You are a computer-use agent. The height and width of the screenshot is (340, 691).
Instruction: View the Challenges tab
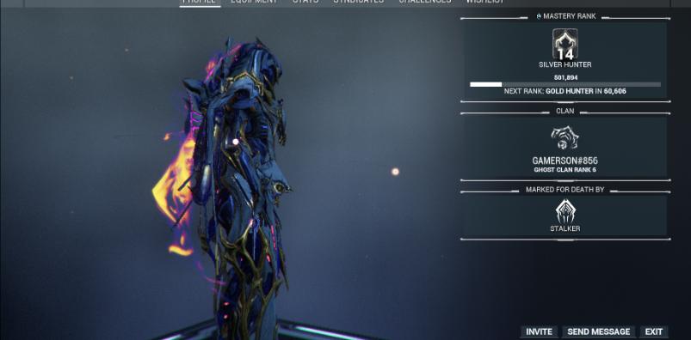tap(425, 2)
